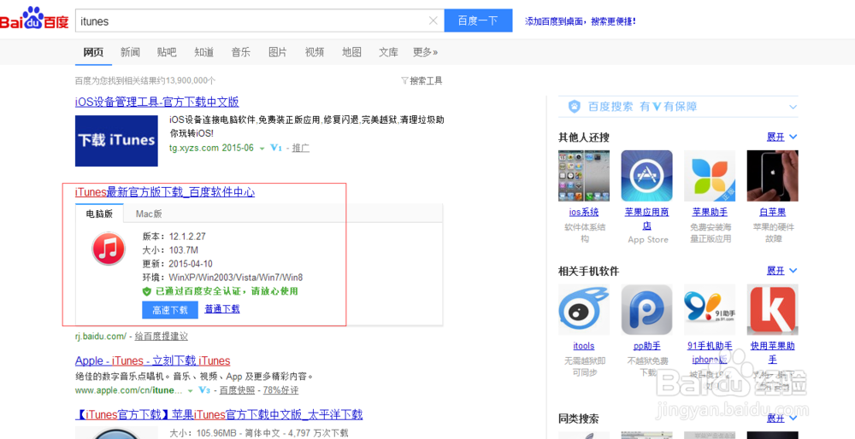Click the Baidu logo
Image resolution: width=855 pixels, height=439 pixels.
click(x=34, y=20)
